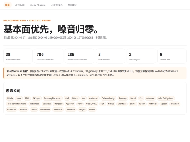Click the 基本面优先 main headline
Image resolution: width=190 pixels, height=142 pixels.
point(50,29)
